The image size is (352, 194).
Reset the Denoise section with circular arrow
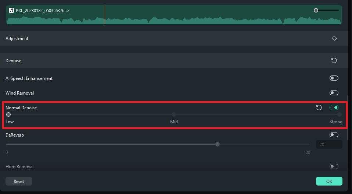(334, 60)
